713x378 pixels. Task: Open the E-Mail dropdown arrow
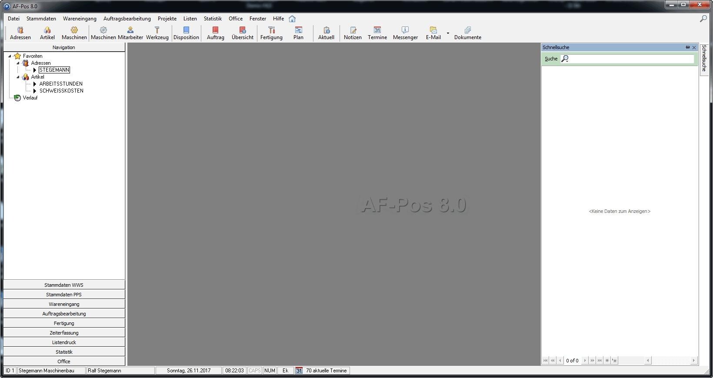(x=448, y=33)
